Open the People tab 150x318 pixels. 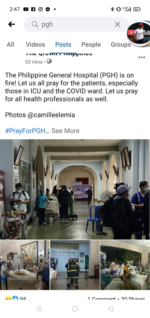pos(91,45)
